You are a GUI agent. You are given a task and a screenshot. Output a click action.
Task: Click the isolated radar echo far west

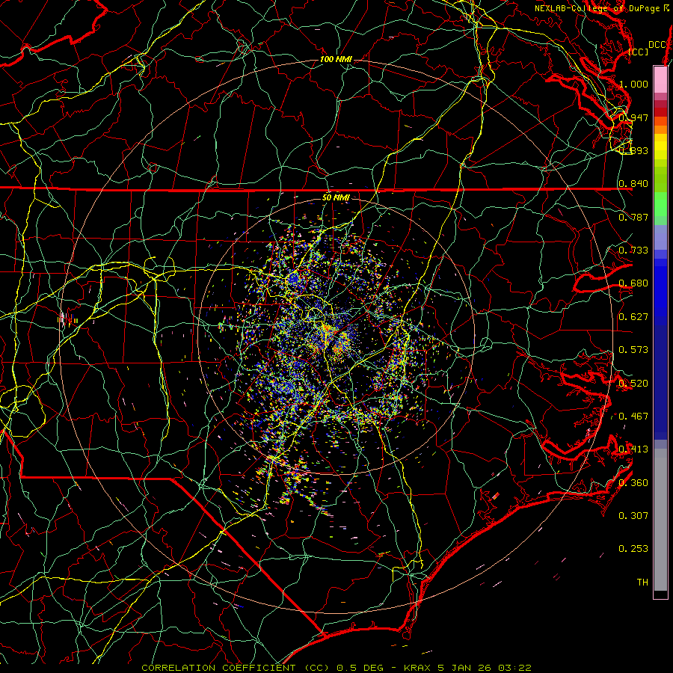coord(67,319)
